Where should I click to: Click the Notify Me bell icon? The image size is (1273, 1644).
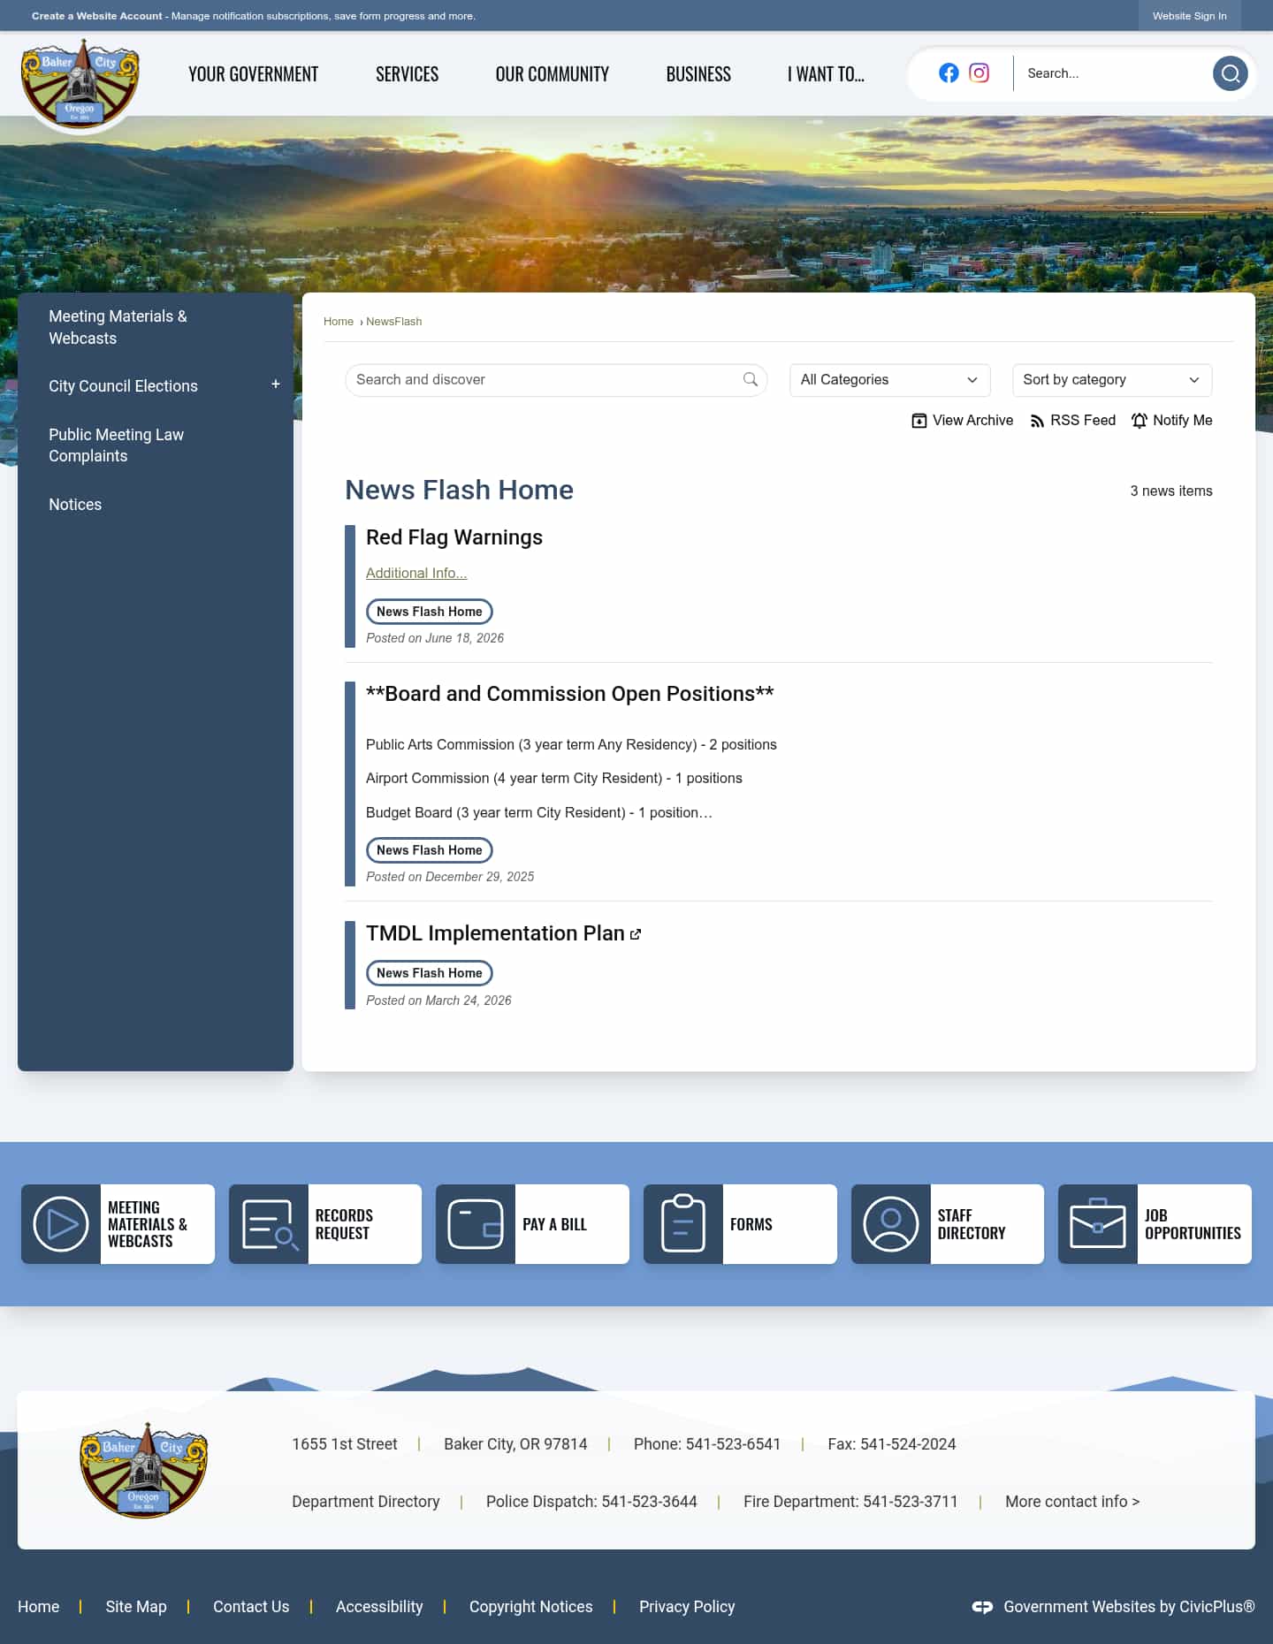1140,421
